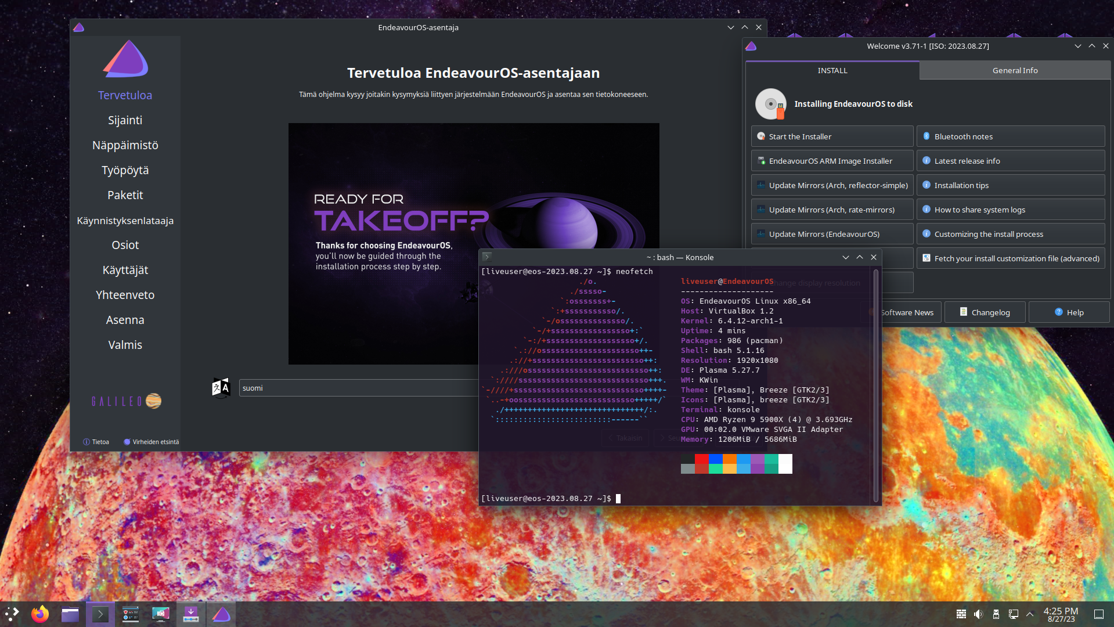This screenshot has width=1114, height=627.
Task: Click the Konsole command prompt line
Action: (x=550, y=499)
